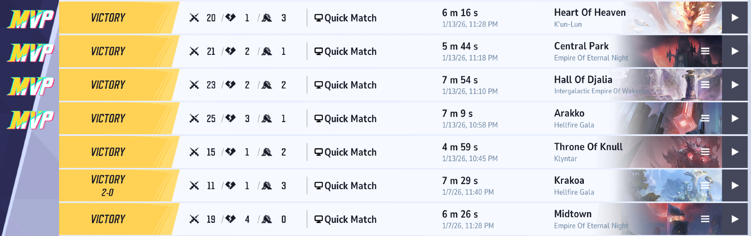
Task: Start replay of the Arakko match
Action: point(735,118)
